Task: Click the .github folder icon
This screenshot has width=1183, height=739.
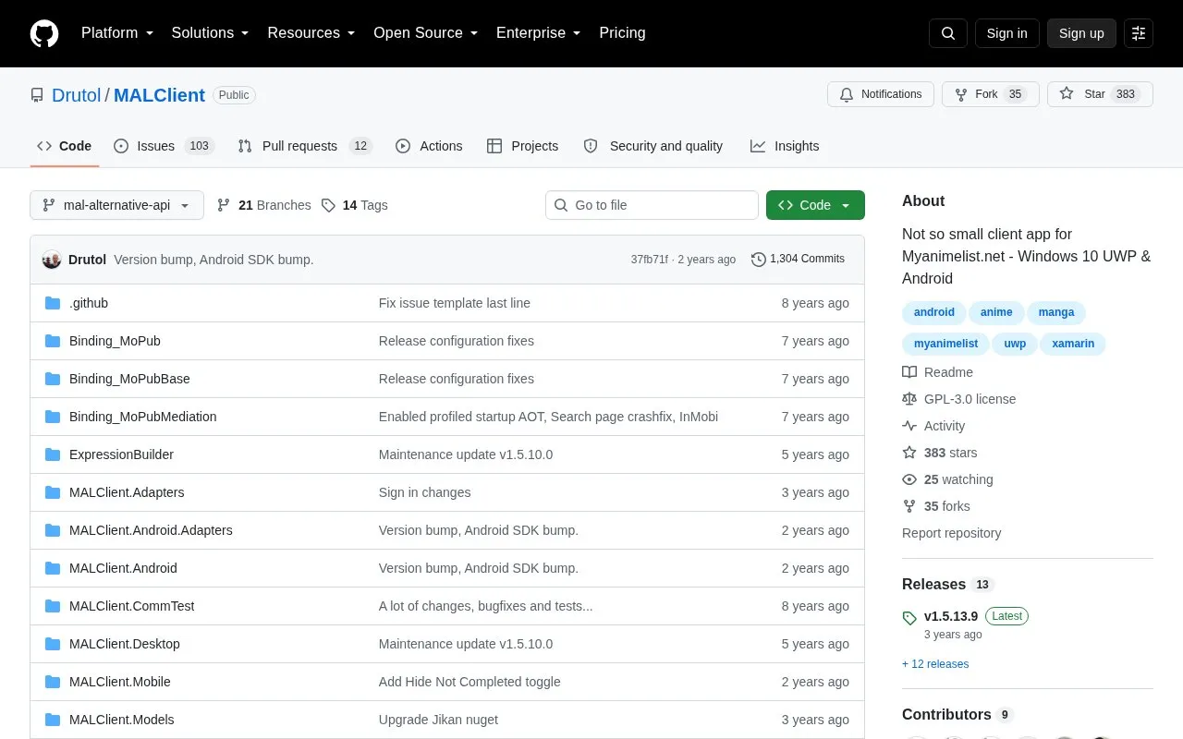Action: pyautogui.click(x=53, y=303)
